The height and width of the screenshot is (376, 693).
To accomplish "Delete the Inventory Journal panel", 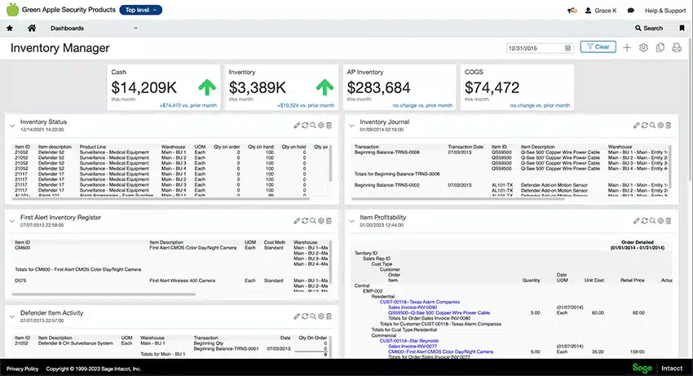I will click(x=669, y=125).
